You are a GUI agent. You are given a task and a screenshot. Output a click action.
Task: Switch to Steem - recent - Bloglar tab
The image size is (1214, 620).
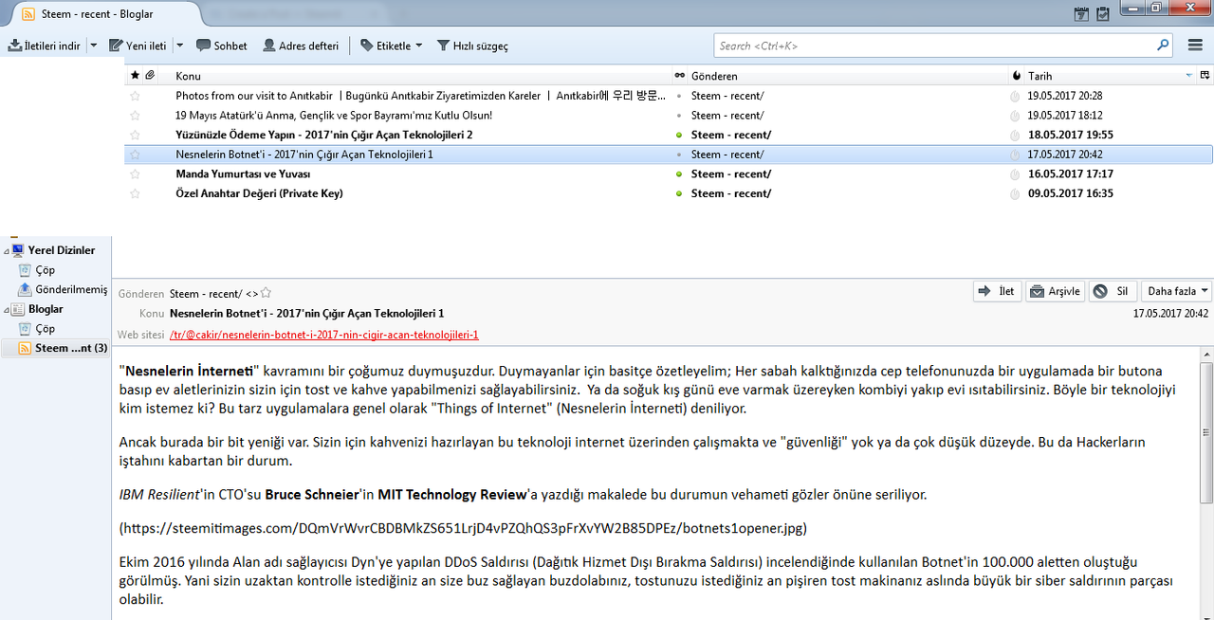tap(107, 15)
